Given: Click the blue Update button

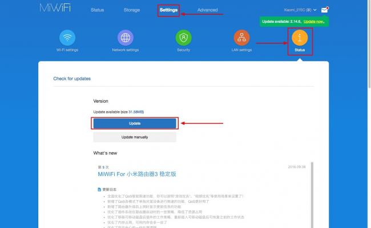Looking at the screenshot, I should [135, 123].
